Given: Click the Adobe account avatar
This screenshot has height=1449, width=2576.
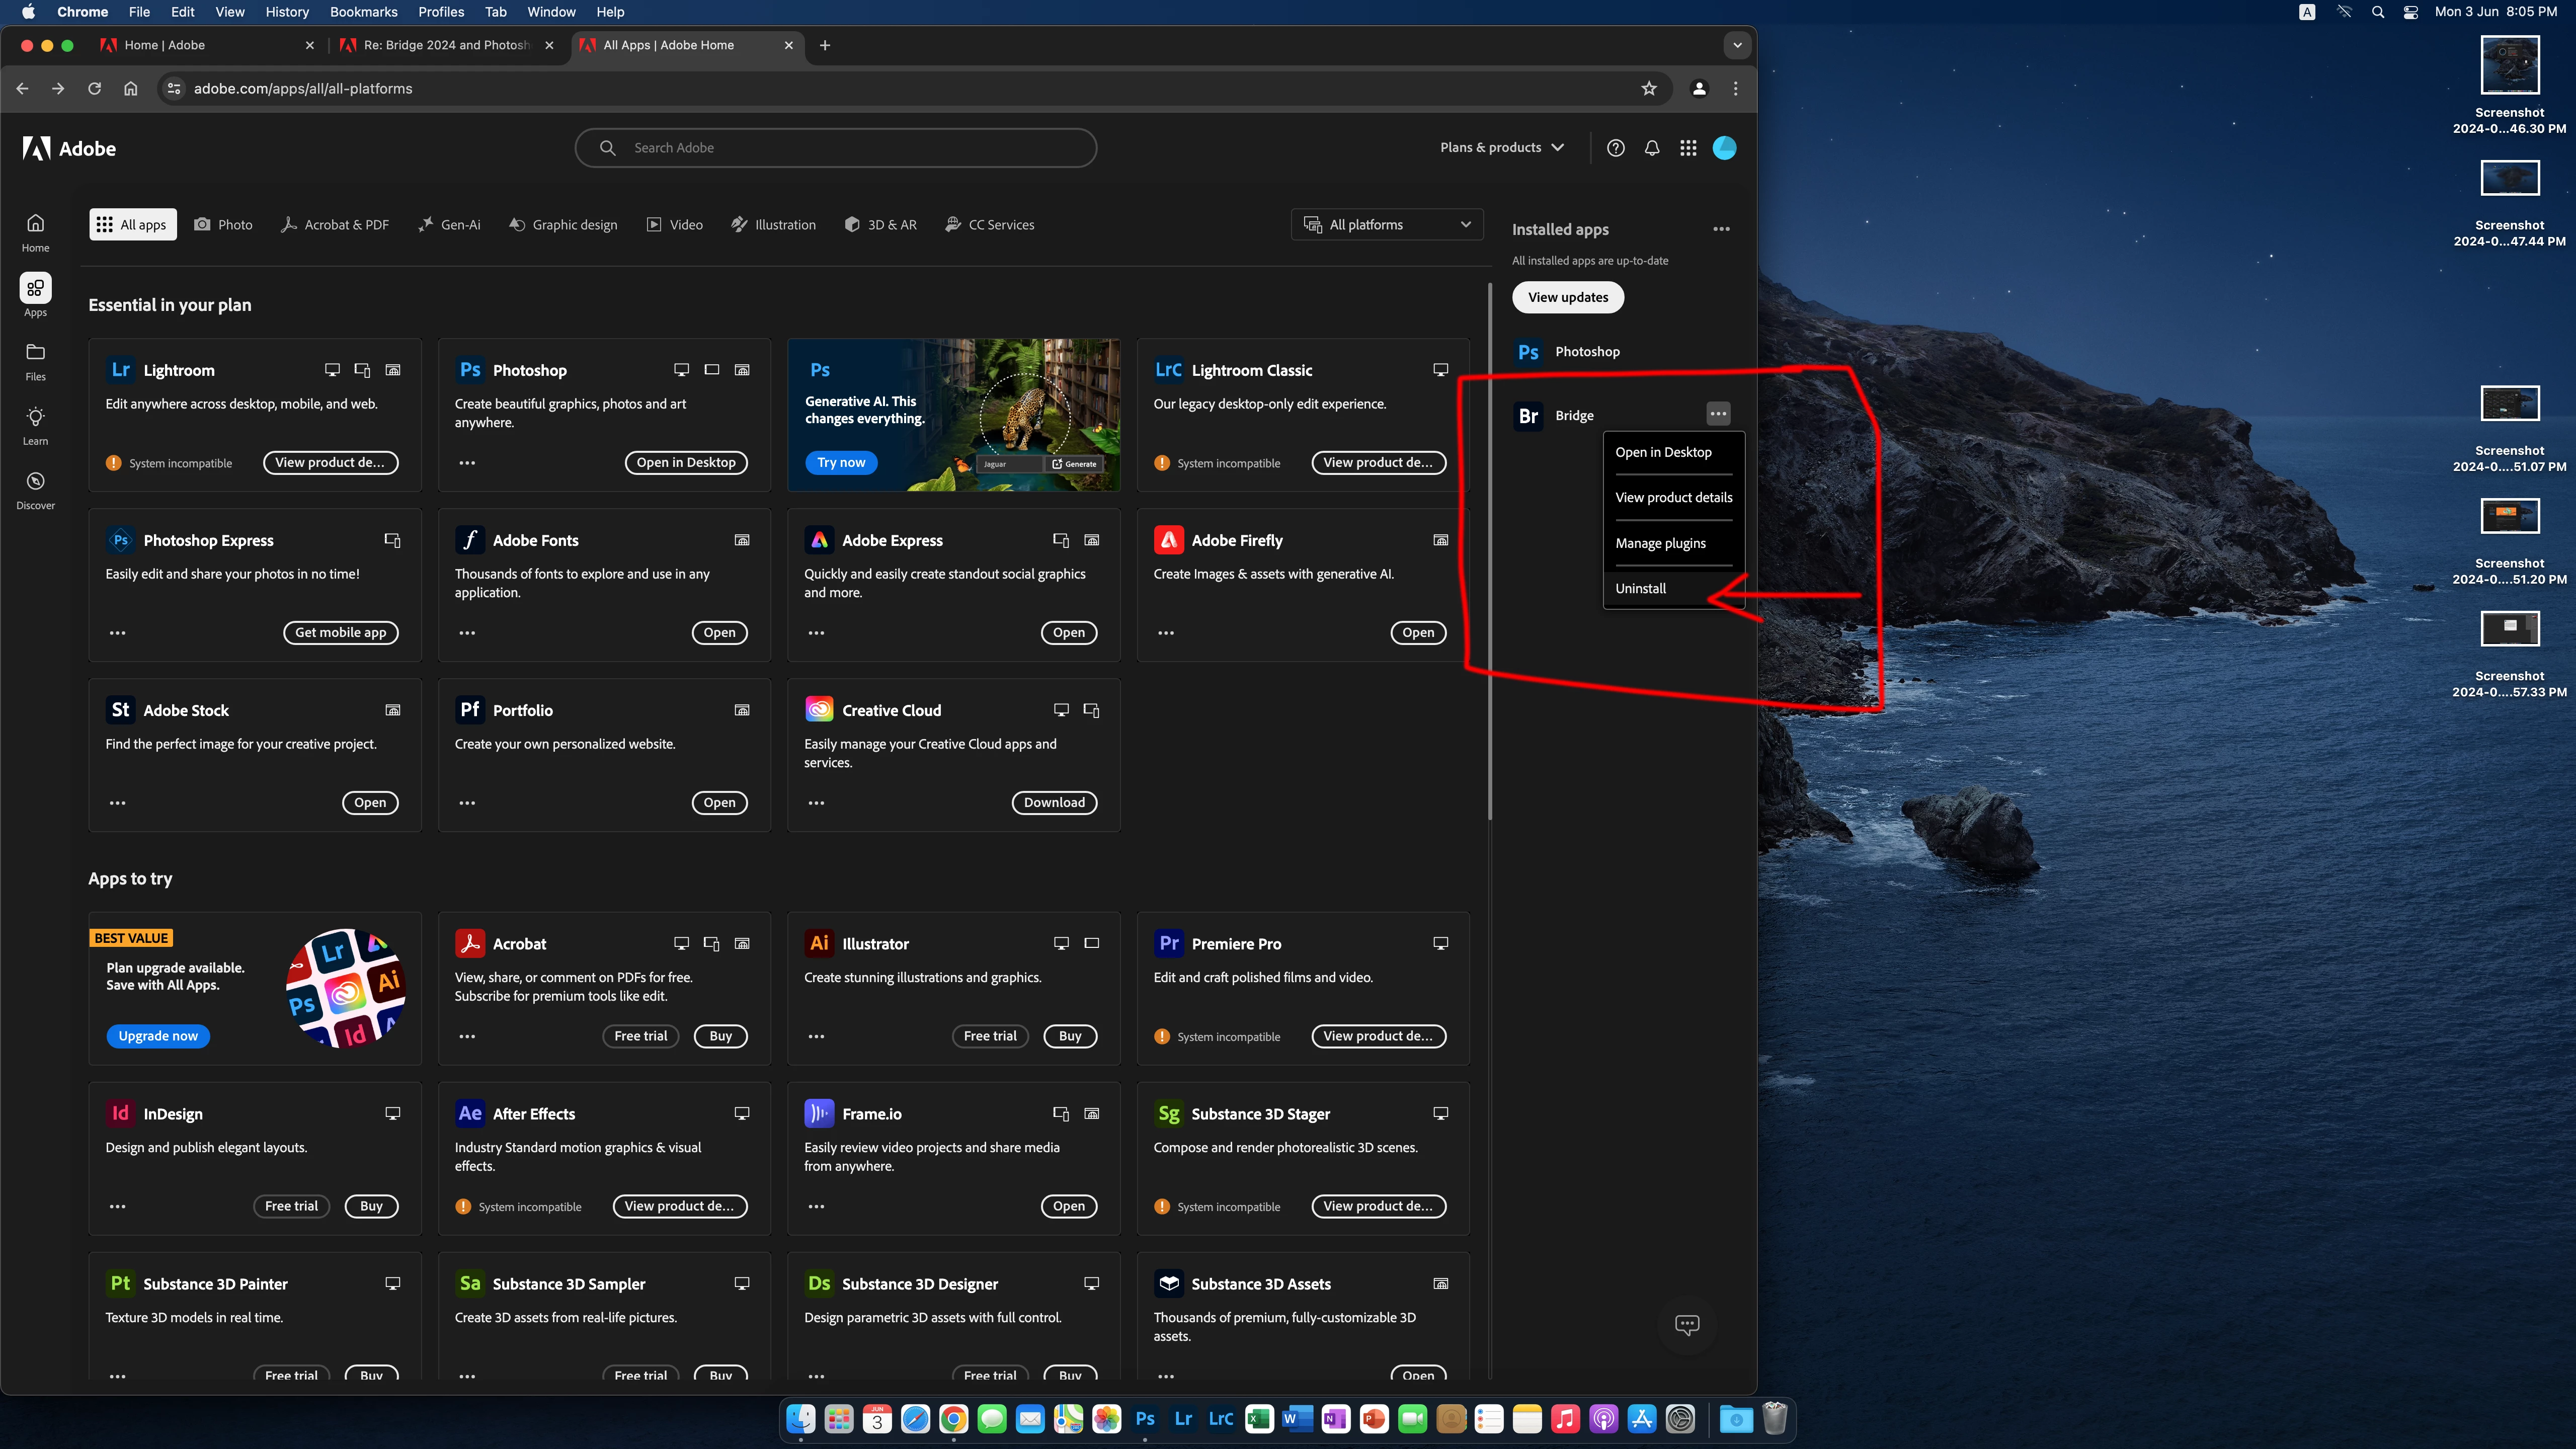Looking at the screenshot, I should [x=1724, y=148].
